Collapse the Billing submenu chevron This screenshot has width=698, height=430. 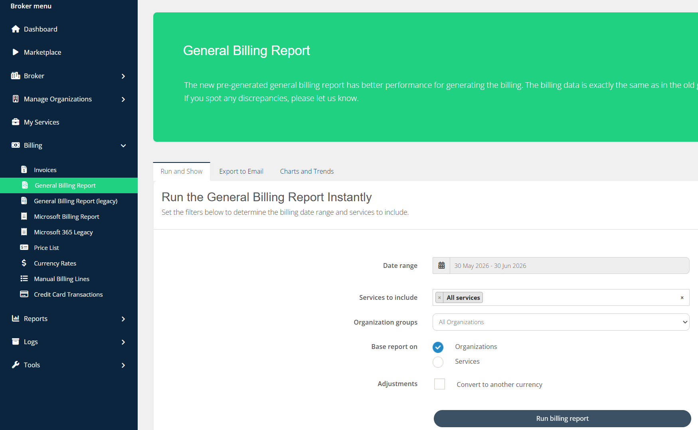tap(123, 146)
